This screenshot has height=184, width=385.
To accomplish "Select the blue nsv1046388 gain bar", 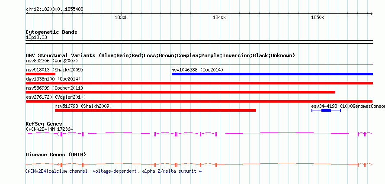I will tap(272, 74).
